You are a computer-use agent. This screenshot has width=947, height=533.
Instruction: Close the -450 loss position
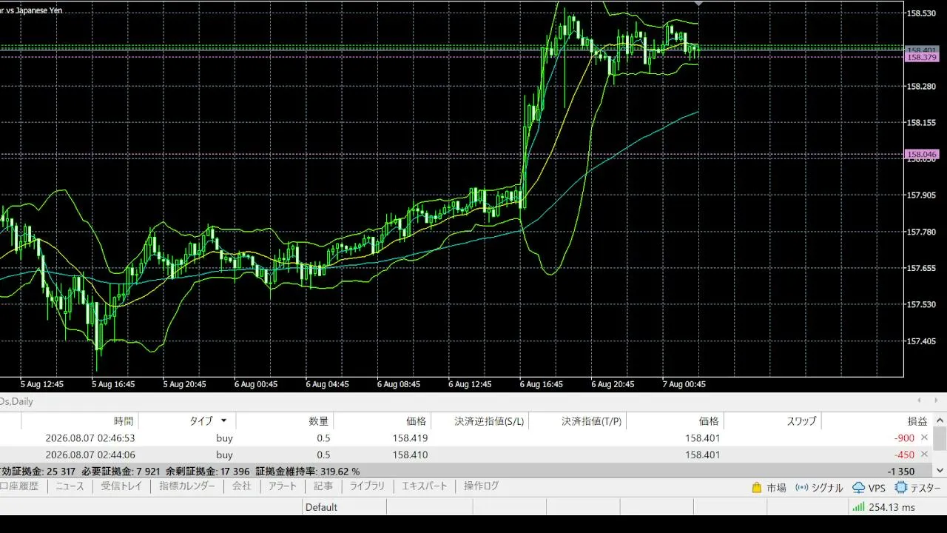[924, 455]
